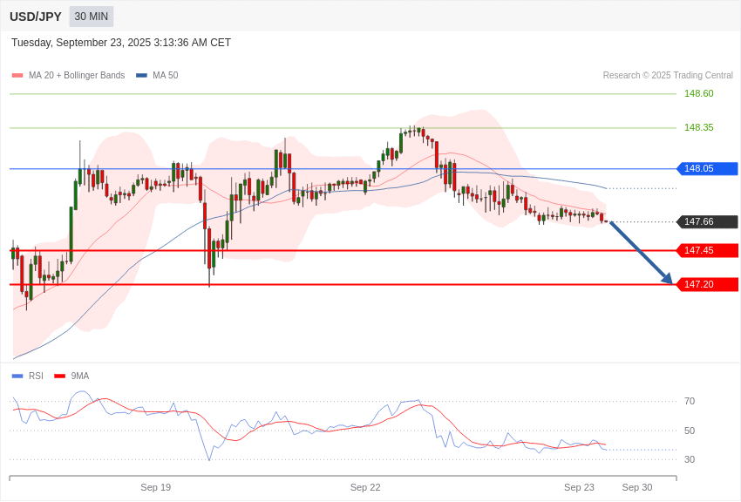The width and height of the screenshot is (741, 502).
Task: Click the Sep 23 date axis label
Action: point(579,487)
